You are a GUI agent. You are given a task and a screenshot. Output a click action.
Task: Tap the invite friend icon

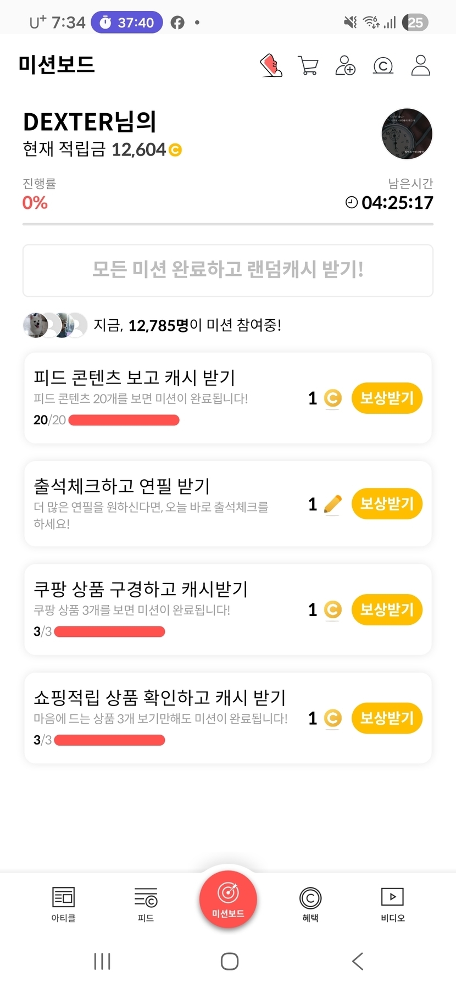(345, 65)
